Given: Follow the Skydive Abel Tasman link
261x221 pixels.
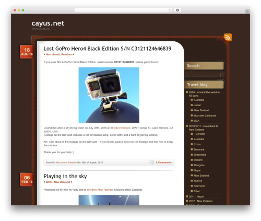Looking at the screenshot, I should coord(100,190).
